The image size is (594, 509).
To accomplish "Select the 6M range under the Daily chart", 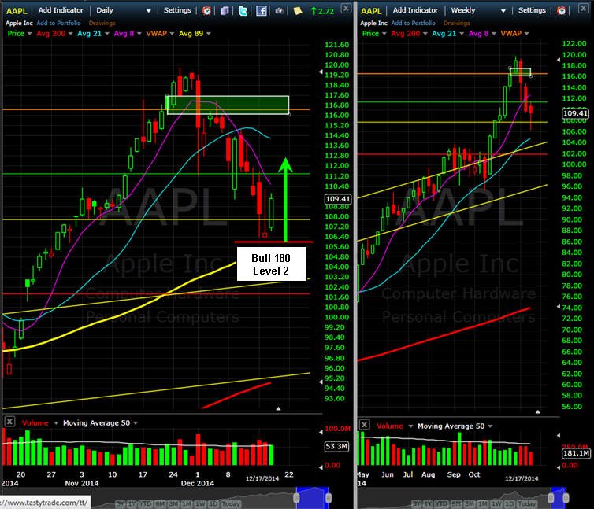I will (x=160, y=504).
